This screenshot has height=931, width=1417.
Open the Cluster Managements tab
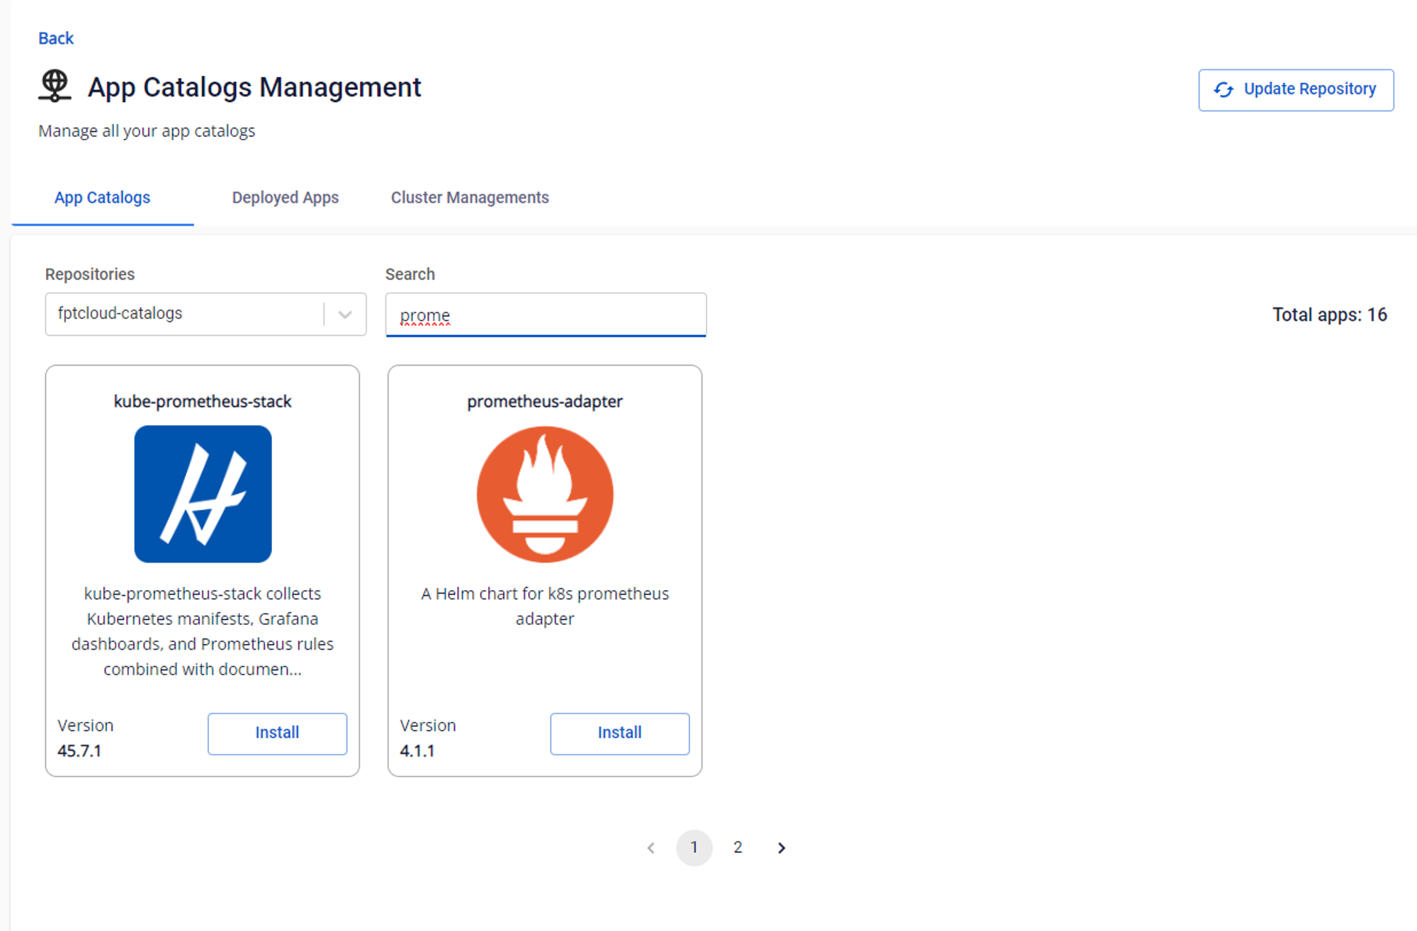click(x=470, y=198)
